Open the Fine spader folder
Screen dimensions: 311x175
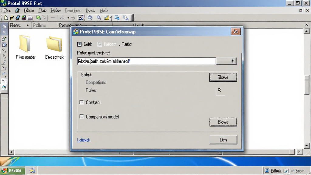[26, 47]
